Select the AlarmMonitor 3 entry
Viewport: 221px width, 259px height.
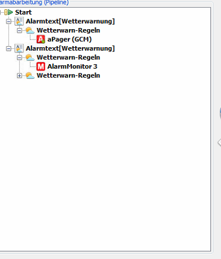(x=72, y=66)
